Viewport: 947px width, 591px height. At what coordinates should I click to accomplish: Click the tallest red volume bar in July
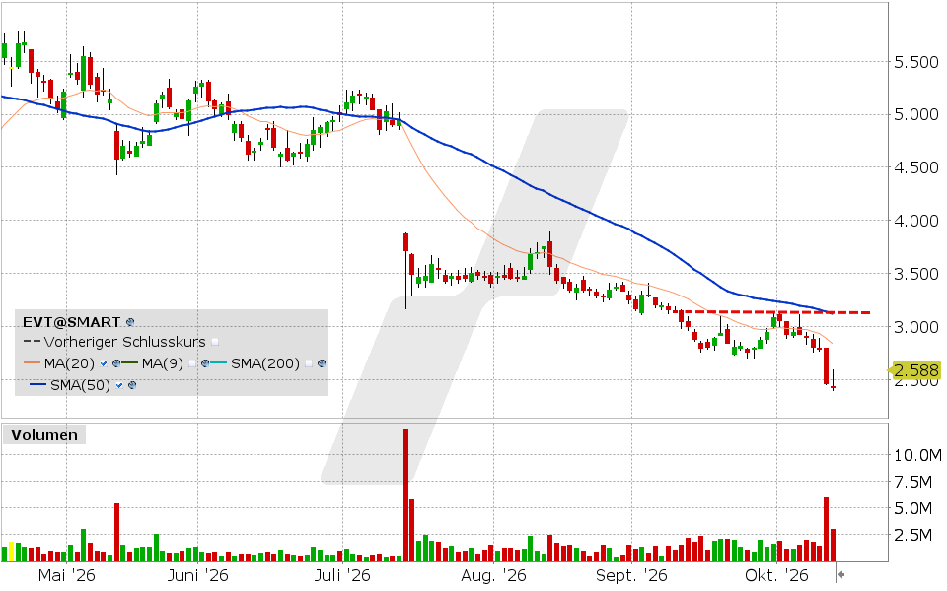tap(405, 495)
